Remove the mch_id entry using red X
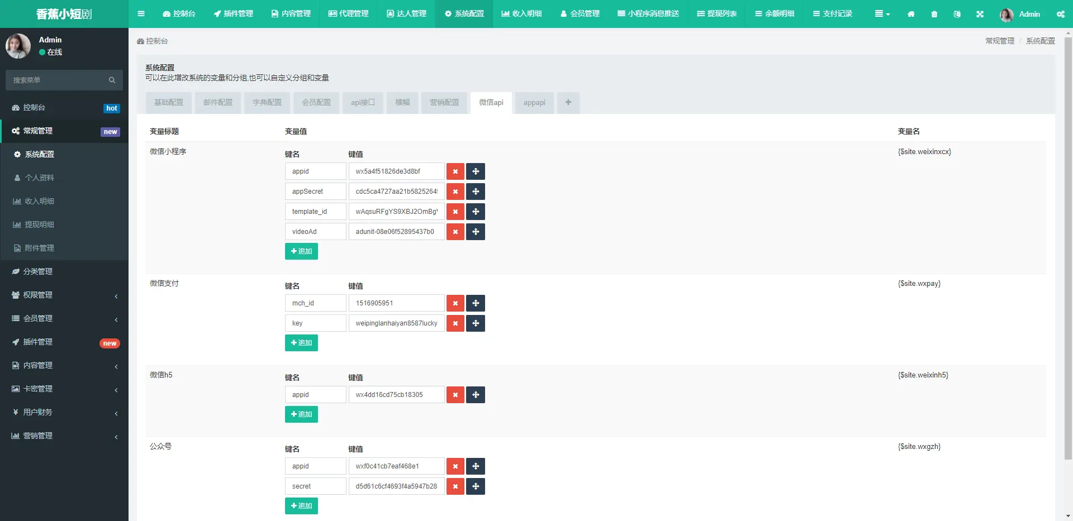The image size is (1073, 521). tap(455, 303)
